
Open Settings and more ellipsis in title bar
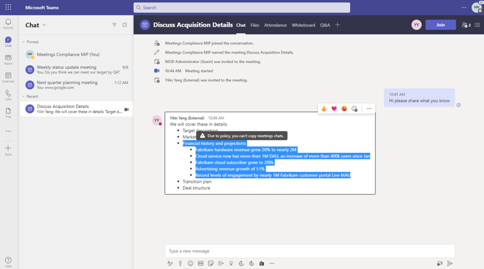pos(464,7)
